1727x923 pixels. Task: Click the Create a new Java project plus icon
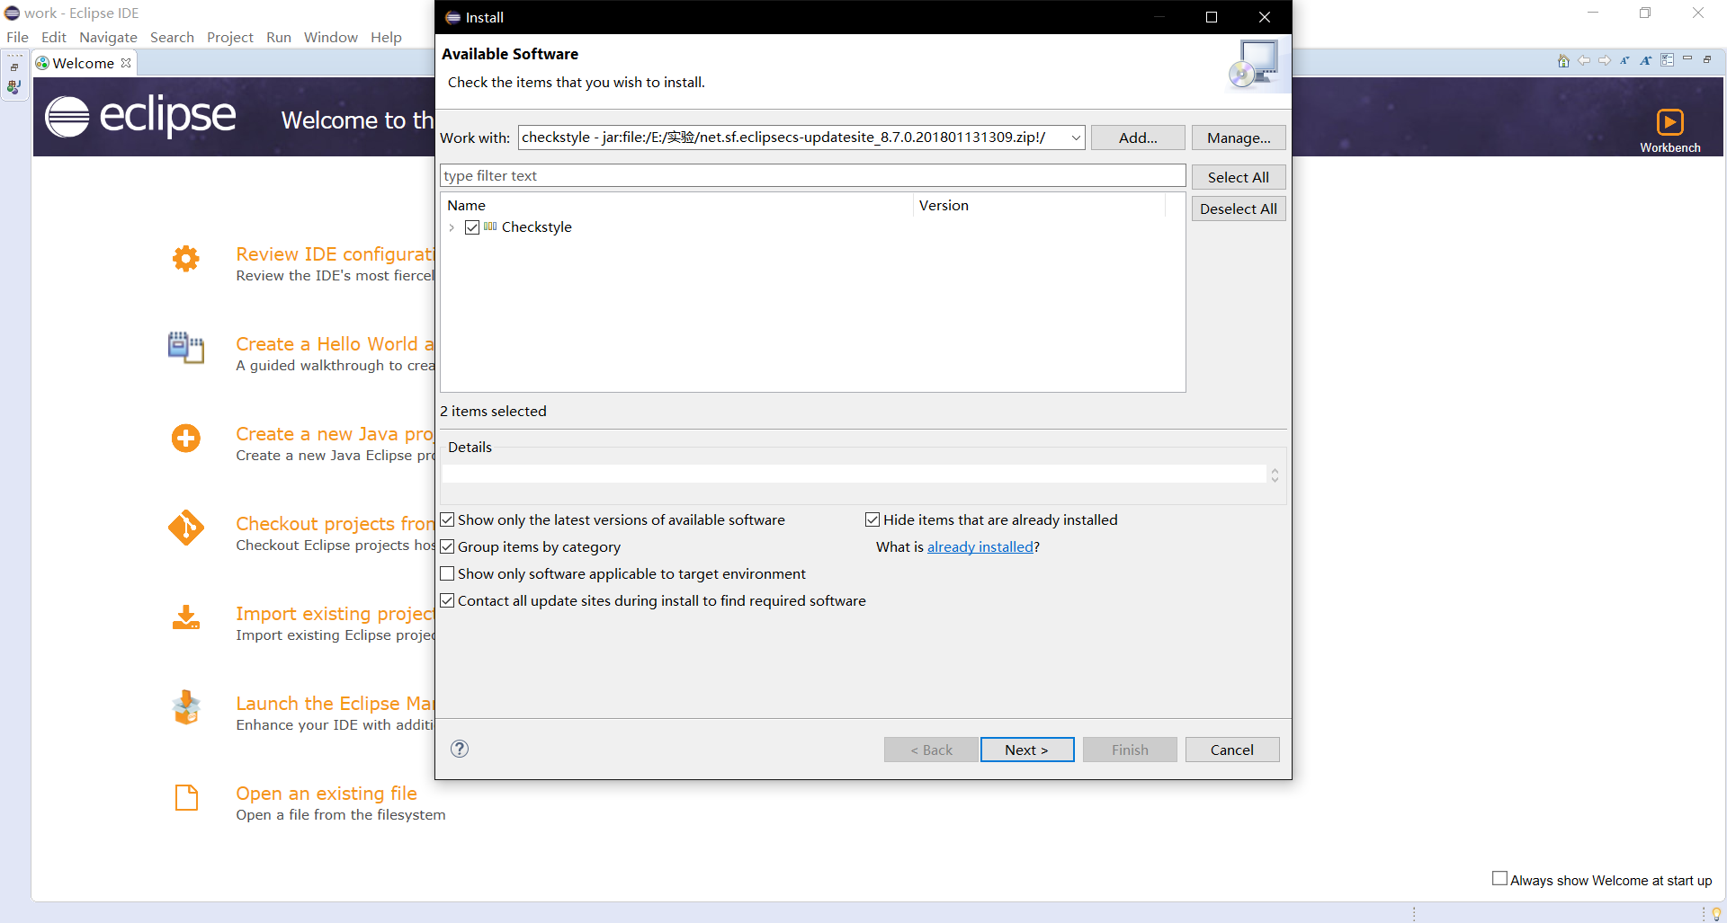pos(186,439)
